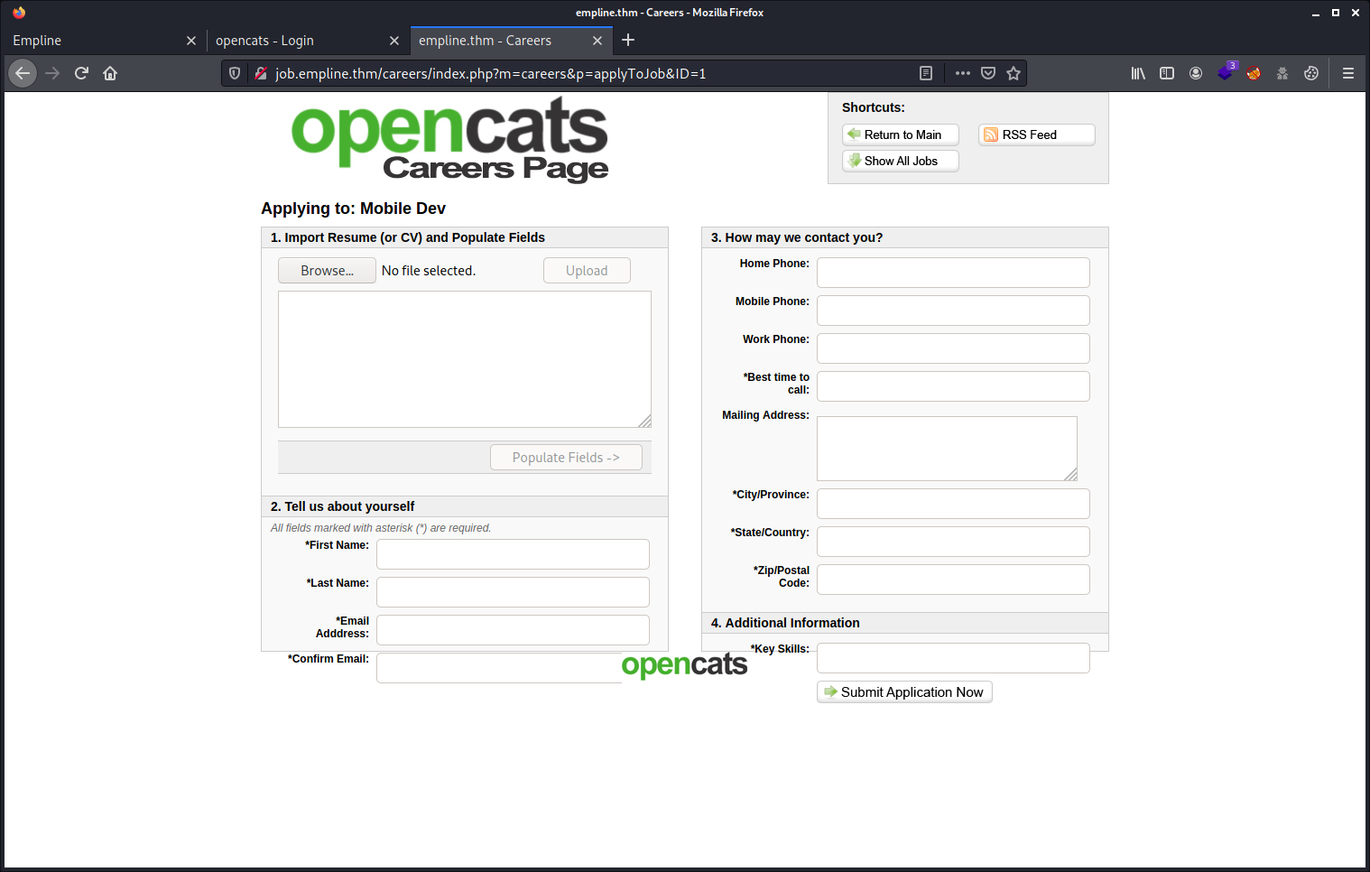1370x872 pixels.
Task: Focus the Mobile Phone field
Action: coord(953,311)
